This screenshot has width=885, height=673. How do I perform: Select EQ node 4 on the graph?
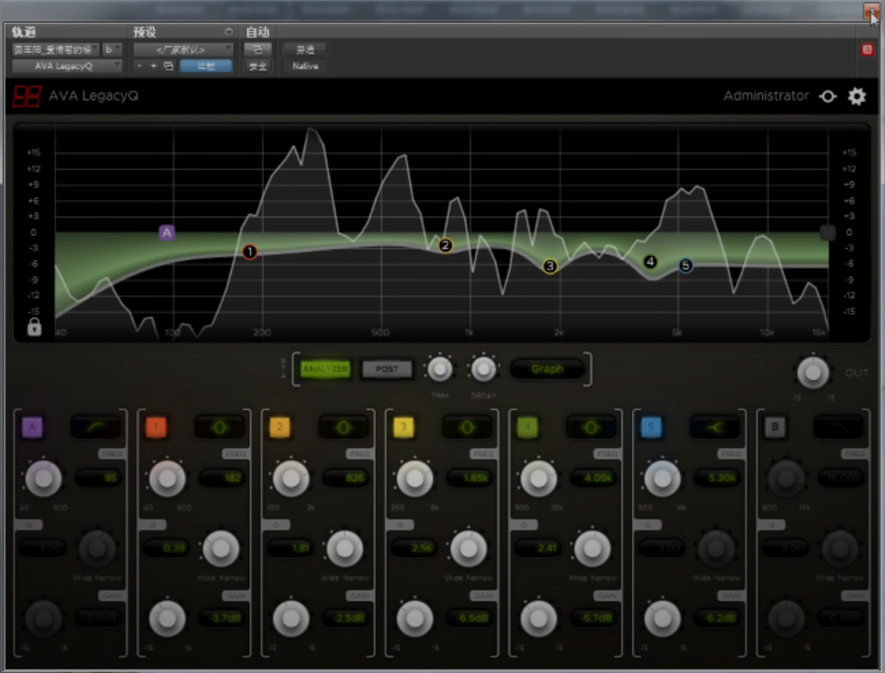(650, 262)
